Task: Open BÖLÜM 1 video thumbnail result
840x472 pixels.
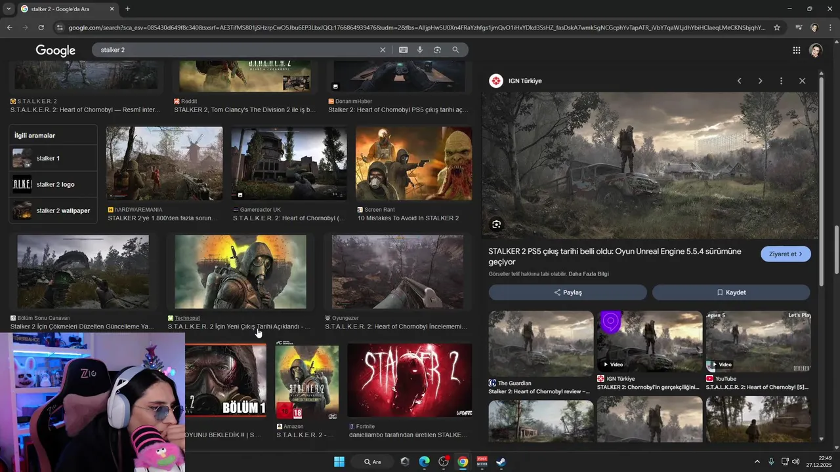Action: coord(225,380)
